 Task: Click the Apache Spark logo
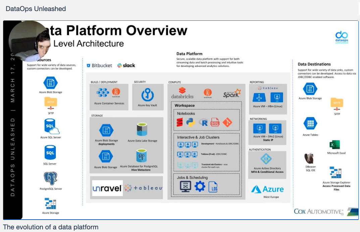click(x=232, y=93)
